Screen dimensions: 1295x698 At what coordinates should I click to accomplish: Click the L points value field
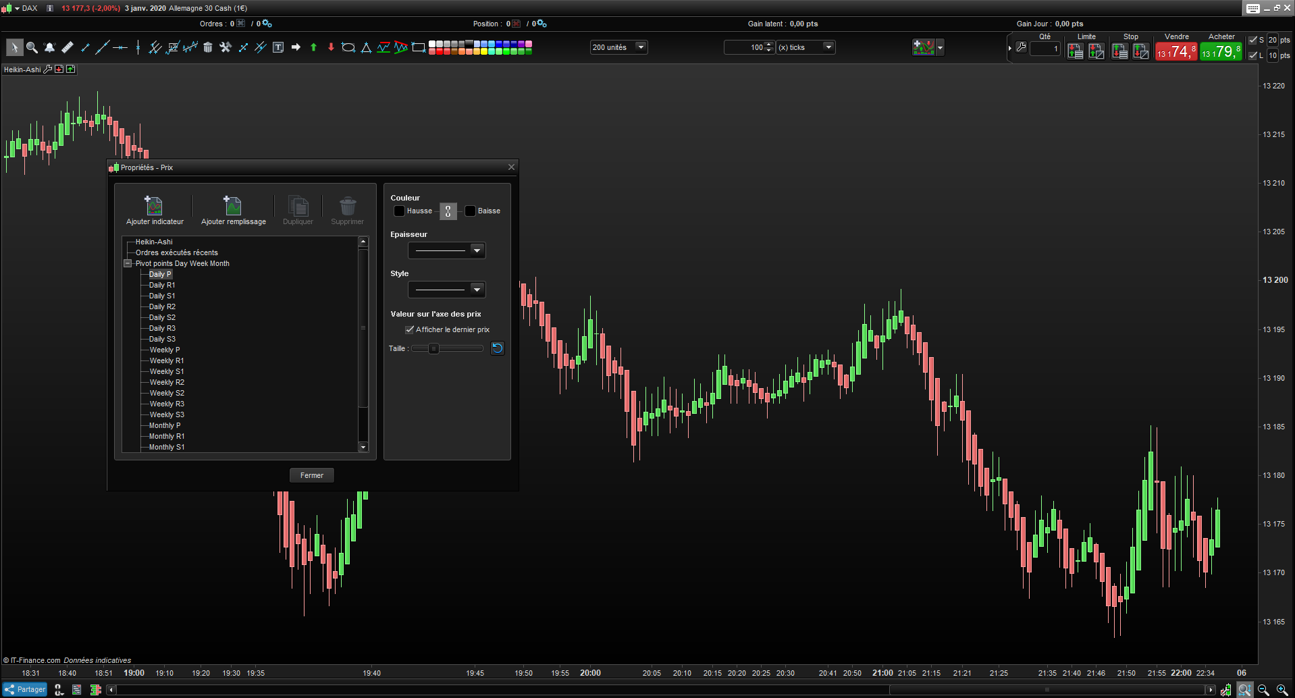[1273, 55]
